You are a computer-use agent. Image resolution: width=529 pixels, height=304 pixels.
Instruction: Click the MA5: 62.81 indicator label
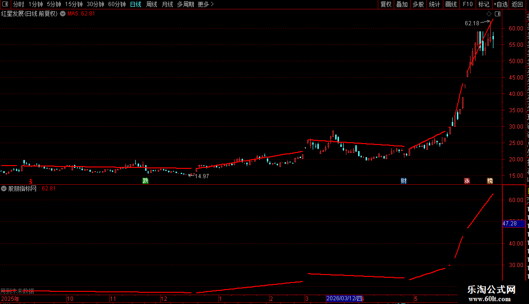[81, 14]
